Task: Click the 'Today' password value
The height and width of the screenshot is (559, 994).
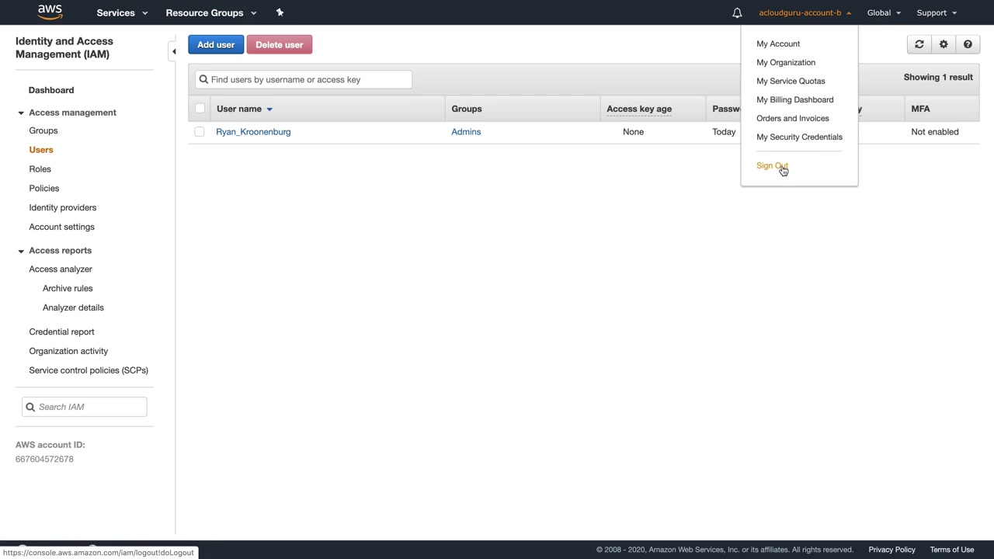Action: point(724,132)
